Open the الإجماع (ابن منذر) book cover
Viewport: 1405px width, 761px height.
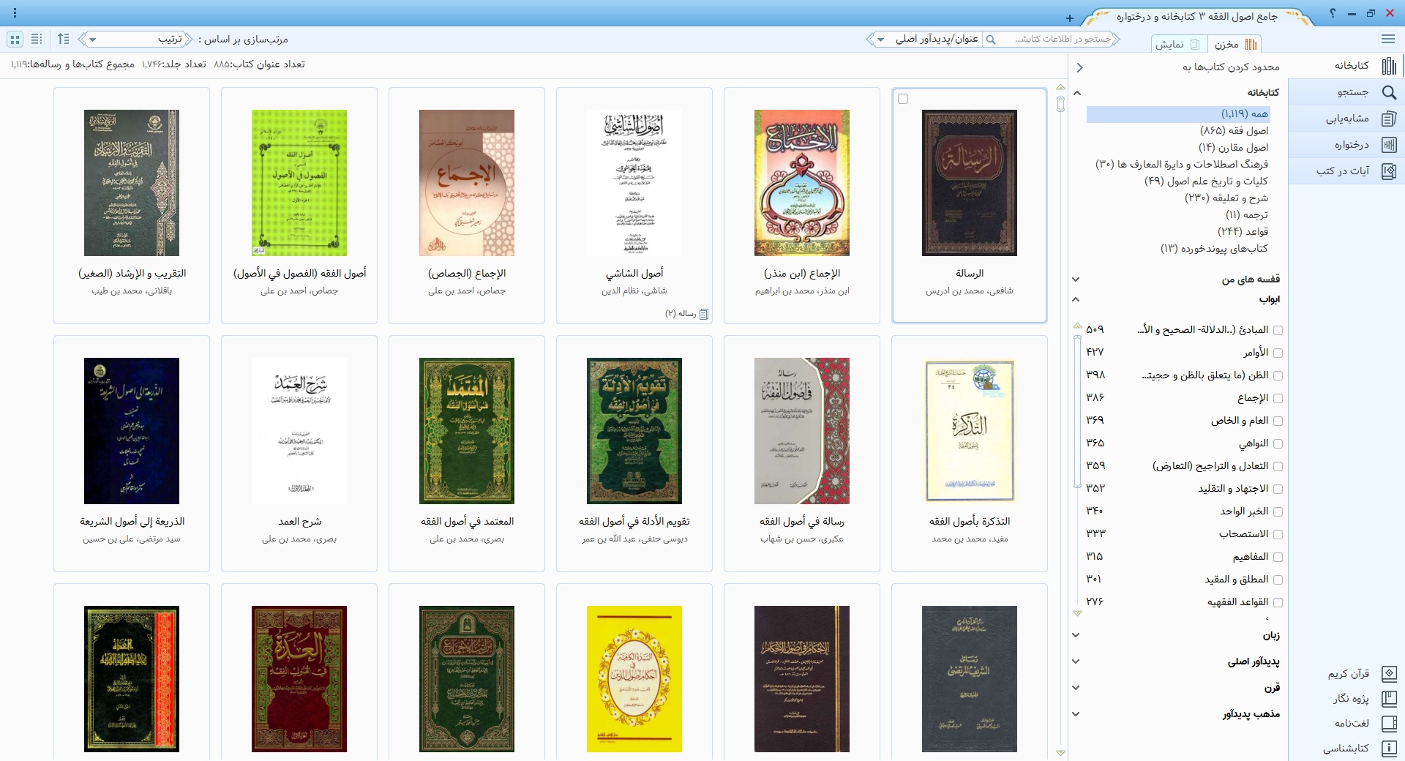coord(802,183)
